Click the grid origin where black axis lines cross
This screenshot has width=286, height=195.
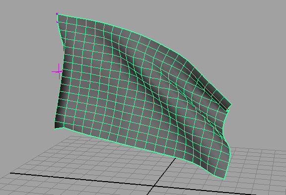tap(154, 186)
